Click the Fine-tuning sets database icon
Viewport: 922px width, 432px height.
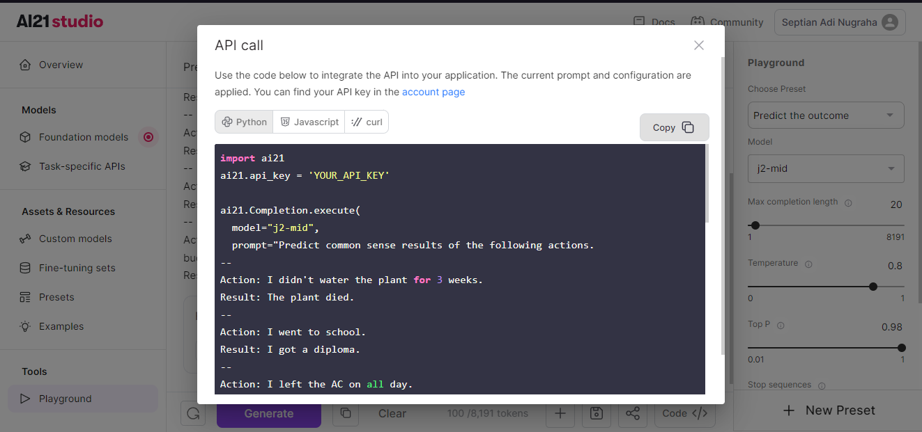[25, 268]
